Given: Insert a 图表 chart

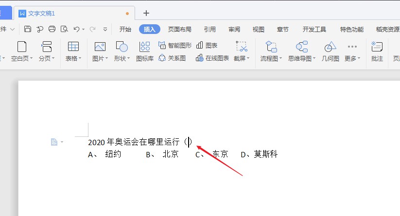Looking at the screenshot, I should click(x=207, y=45).
